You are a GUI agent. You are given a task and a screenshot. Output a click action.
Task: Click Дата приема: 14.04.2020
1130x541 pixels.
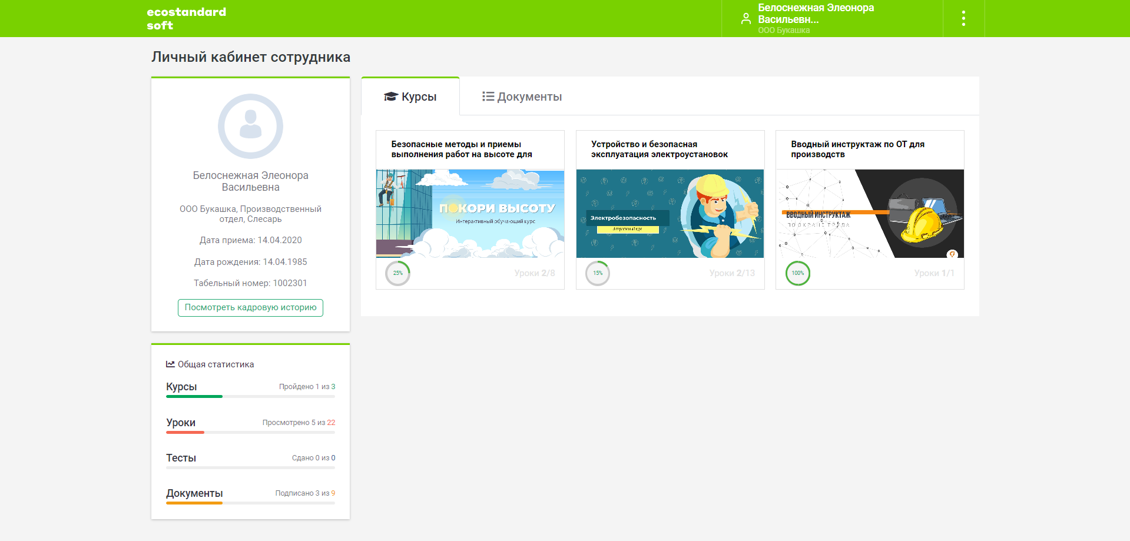click(x=250, y=240)
